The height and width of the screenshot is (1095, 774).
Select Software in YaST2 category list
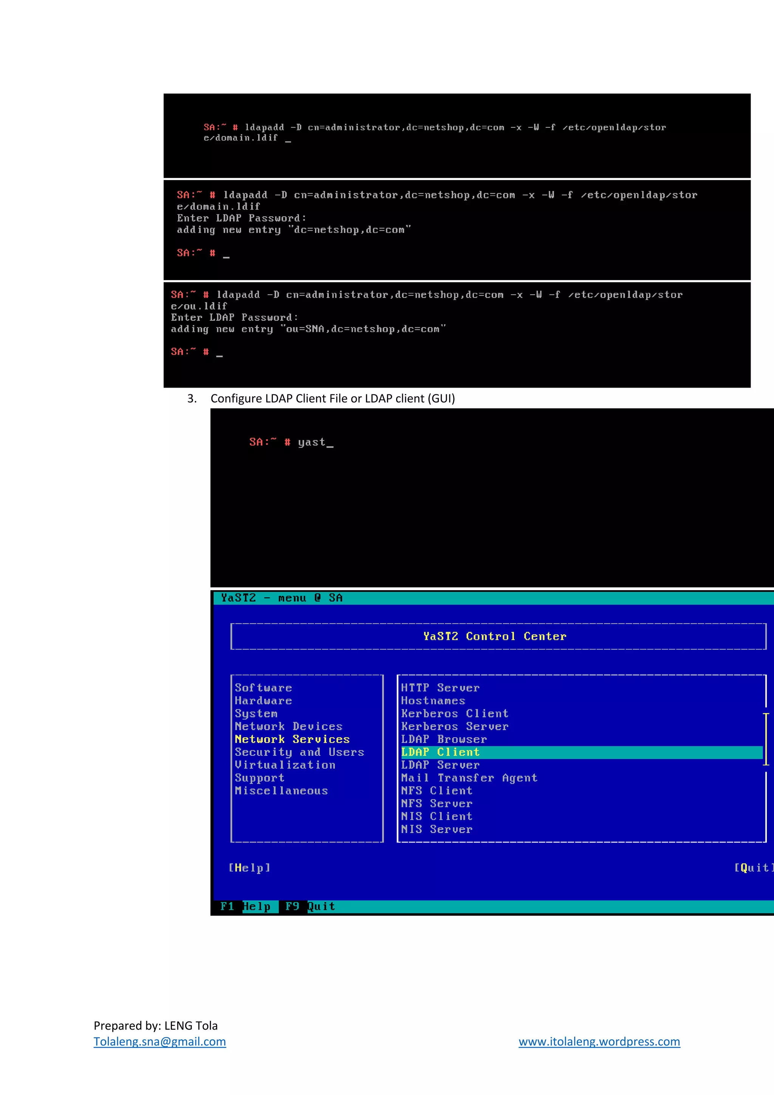pos(263,688)
